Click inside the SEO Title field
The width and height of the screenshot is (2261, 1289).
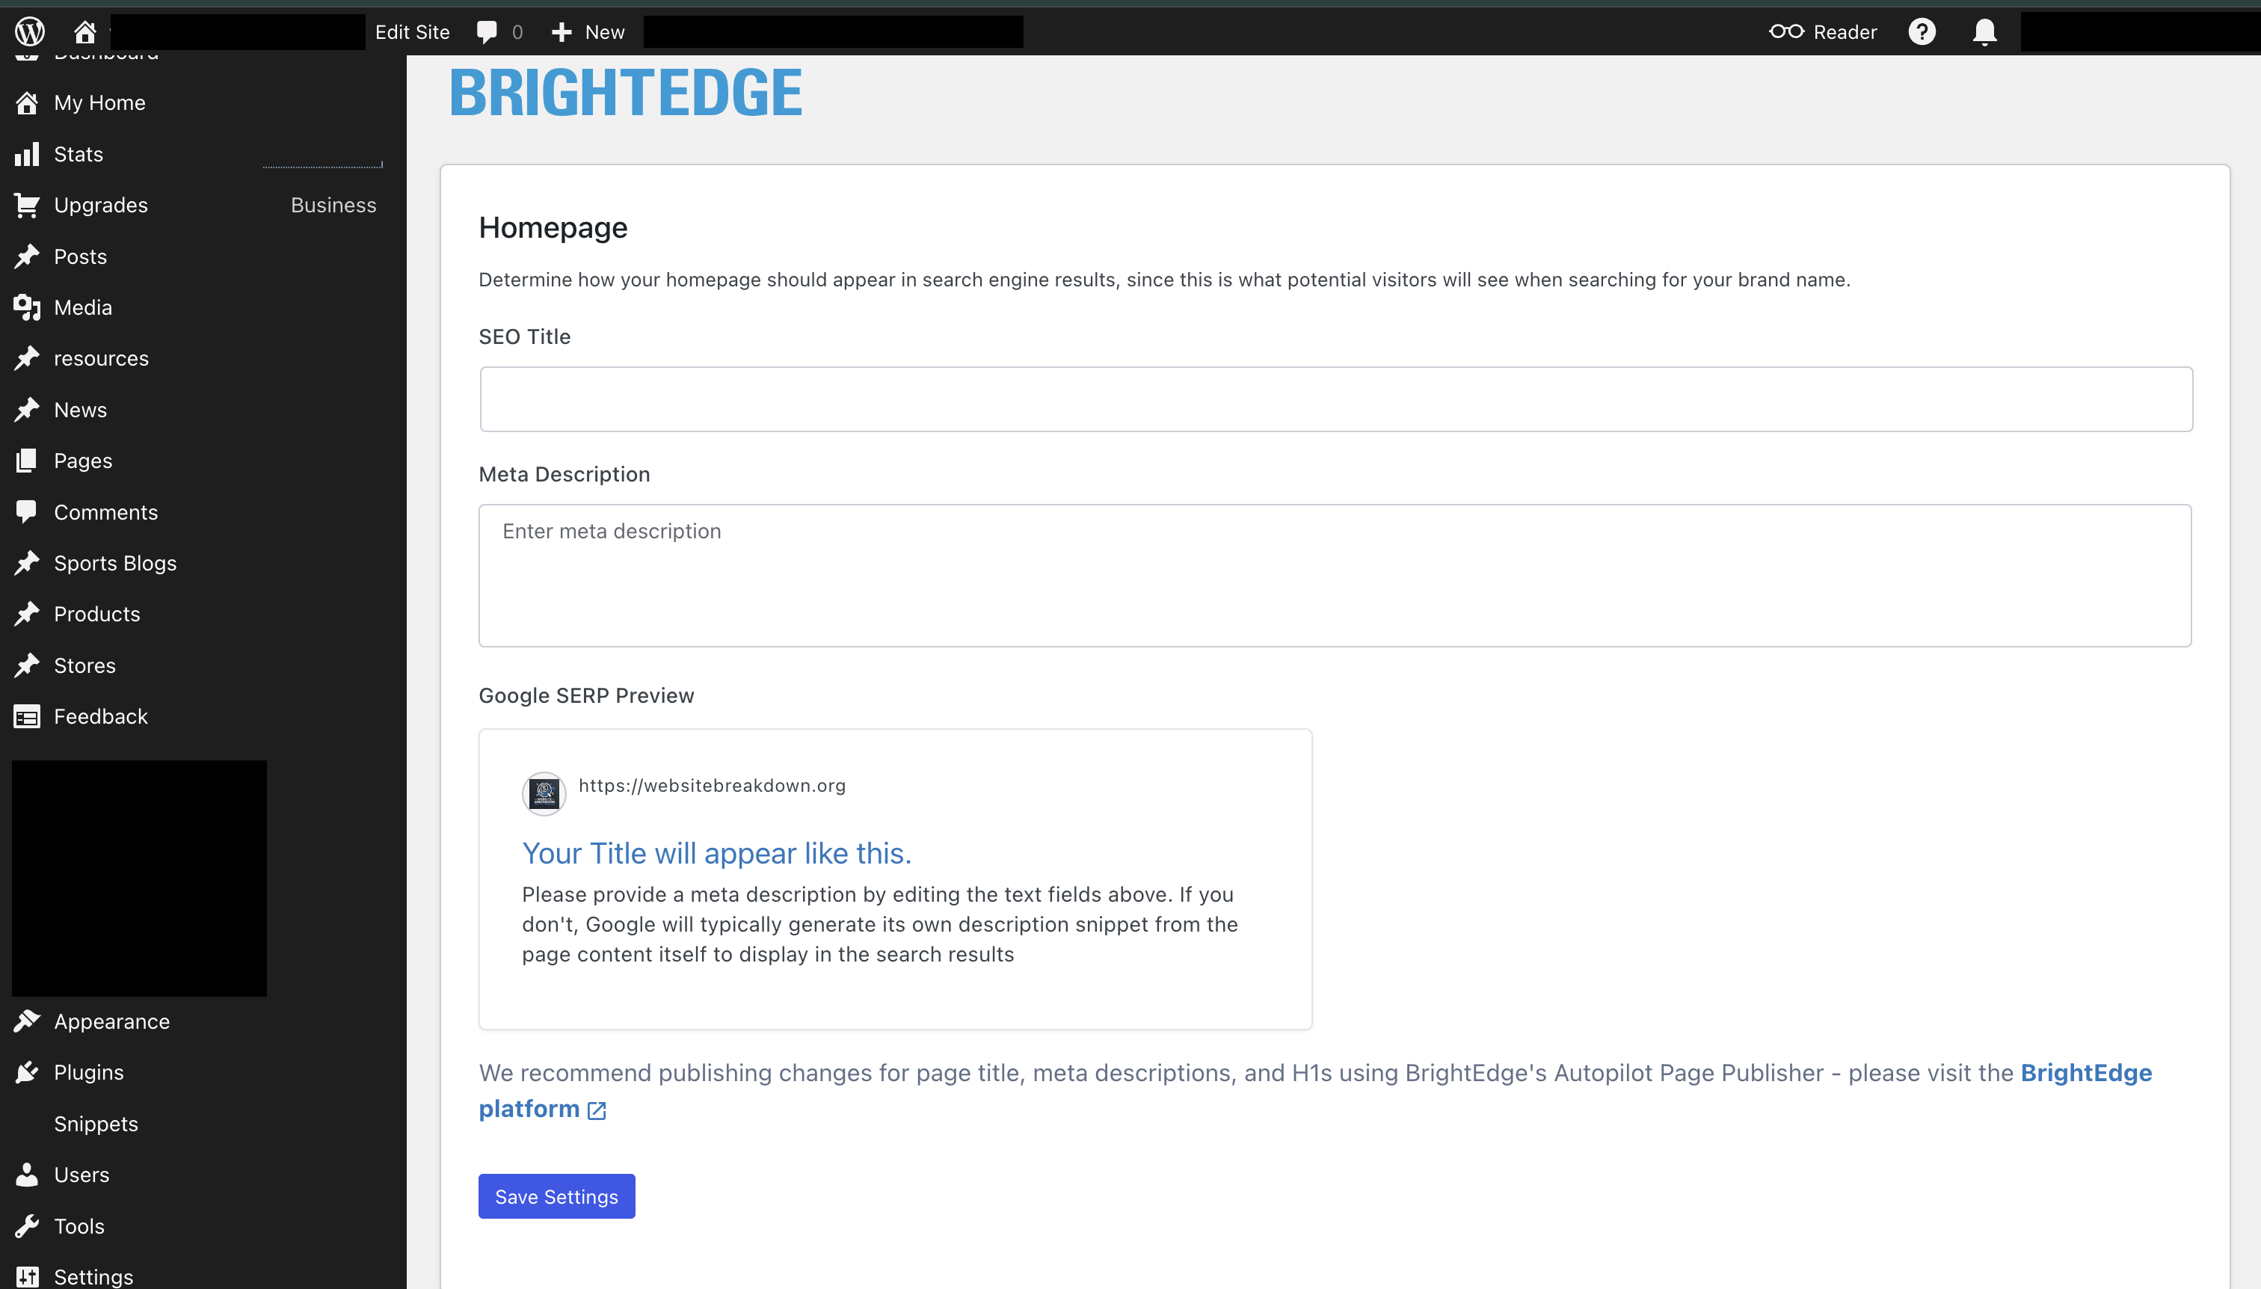[x=1334, y=399]
